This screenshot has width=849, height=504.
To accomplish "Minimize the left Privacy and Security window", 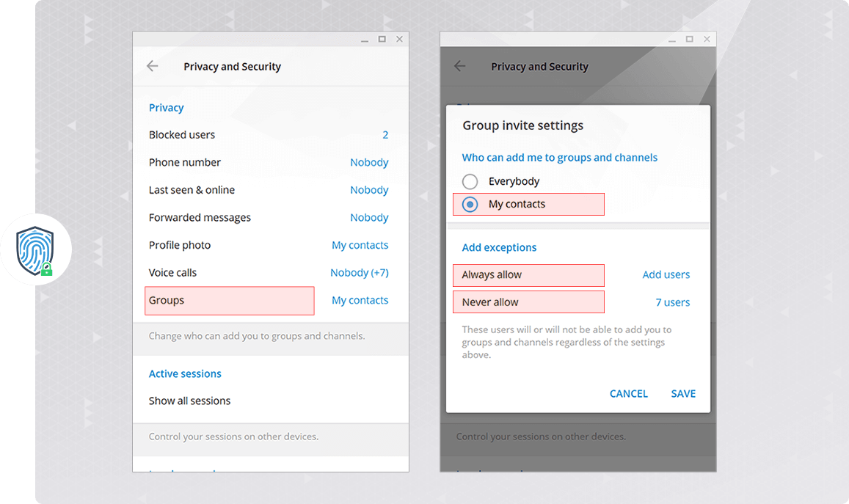I will (364, 39).
